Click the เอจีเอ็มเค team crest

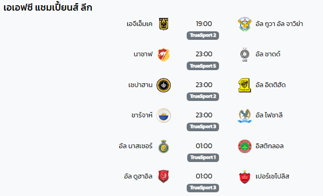[163, 24]
